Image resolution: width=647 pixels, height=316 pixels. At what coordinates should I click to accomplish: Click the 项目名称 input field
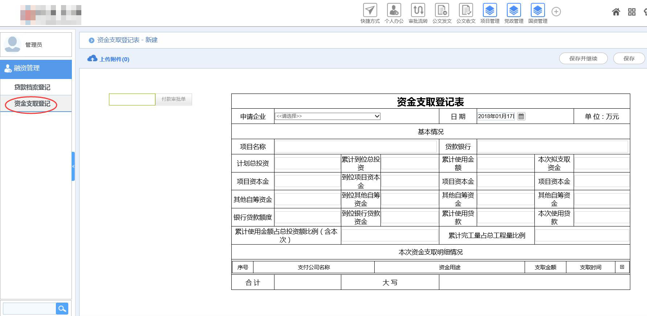click(x=355, y=147)
